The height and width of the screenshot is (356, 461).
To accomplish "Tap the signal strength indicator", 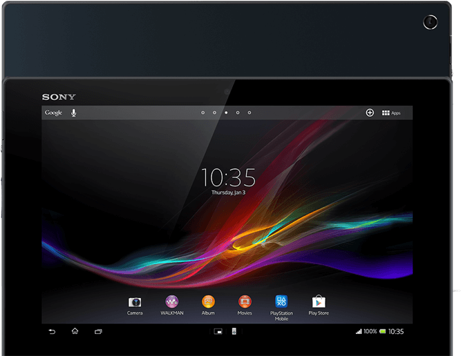I will [x=359, y=332].
